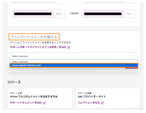Click the redacted CNAME value field

coord(103,14)
